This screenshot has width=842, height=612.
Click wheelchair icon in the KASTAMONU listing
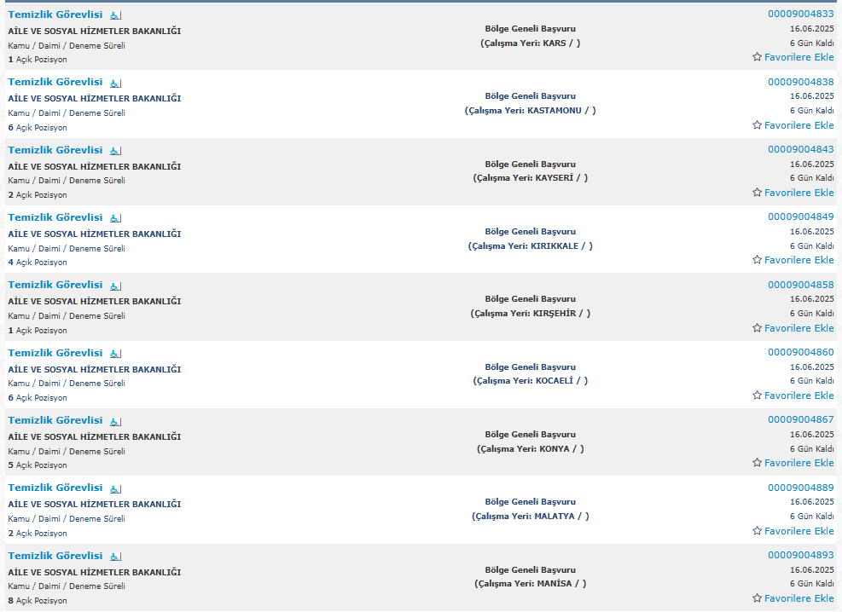click(116, 83)
